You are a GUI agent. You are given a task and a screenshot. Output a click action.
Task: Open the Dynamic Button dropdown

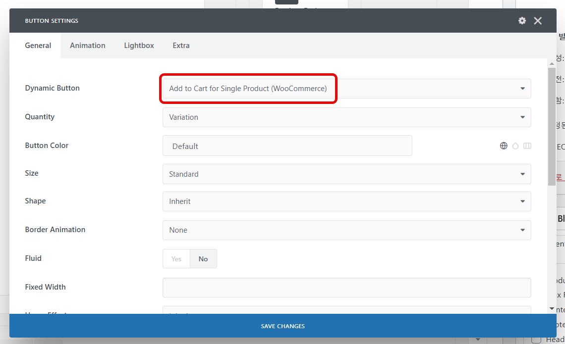pos(346,89)
